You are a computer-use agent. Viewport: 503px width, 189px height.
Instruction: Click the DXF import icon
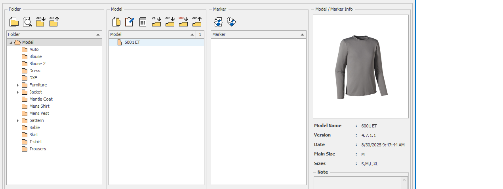point(183,22)
